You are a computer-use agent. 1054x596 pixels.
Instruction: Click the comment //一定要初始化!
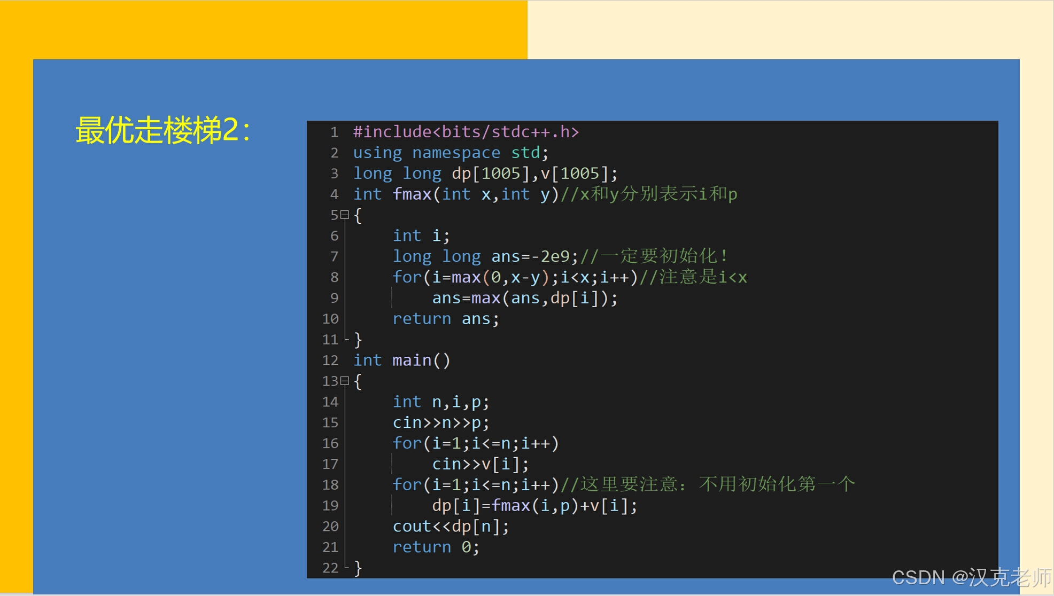654,256
